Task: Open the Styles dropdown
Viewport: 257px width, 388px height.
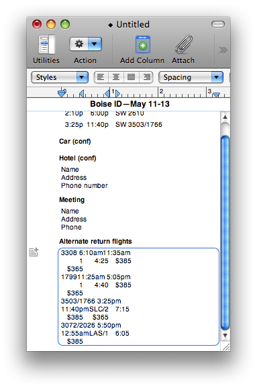Action: coord(60,77)
